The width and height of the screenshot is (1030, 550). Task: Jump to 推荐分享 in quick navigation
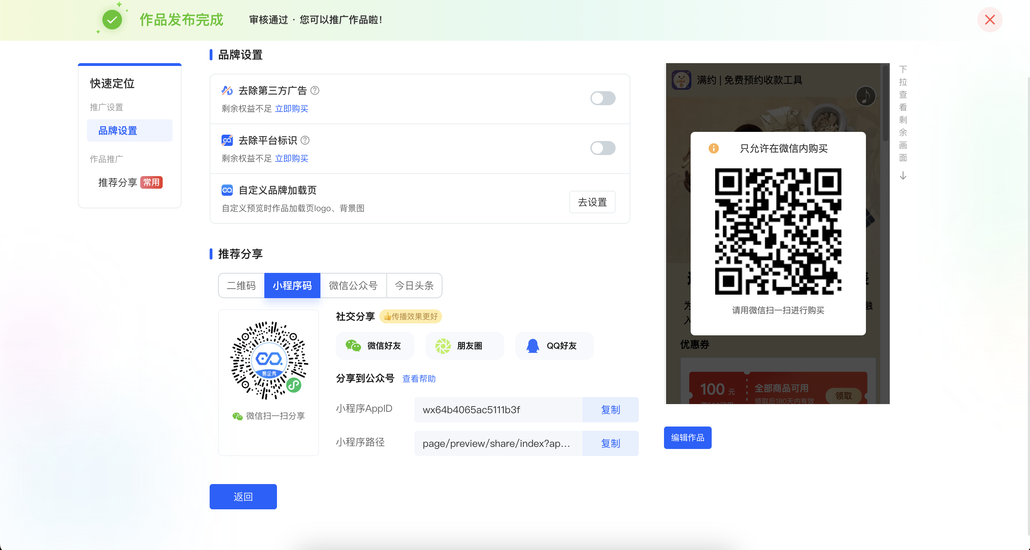click(x=117, y=182)
